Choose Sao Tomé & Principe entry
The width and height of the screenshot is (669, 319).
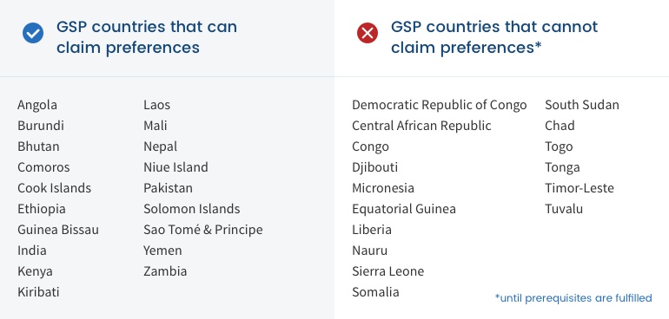pos(203,230)
